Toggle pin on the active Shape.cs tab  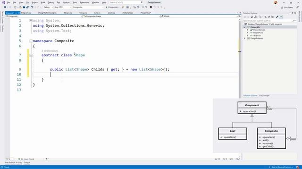[x=16, y=13]
